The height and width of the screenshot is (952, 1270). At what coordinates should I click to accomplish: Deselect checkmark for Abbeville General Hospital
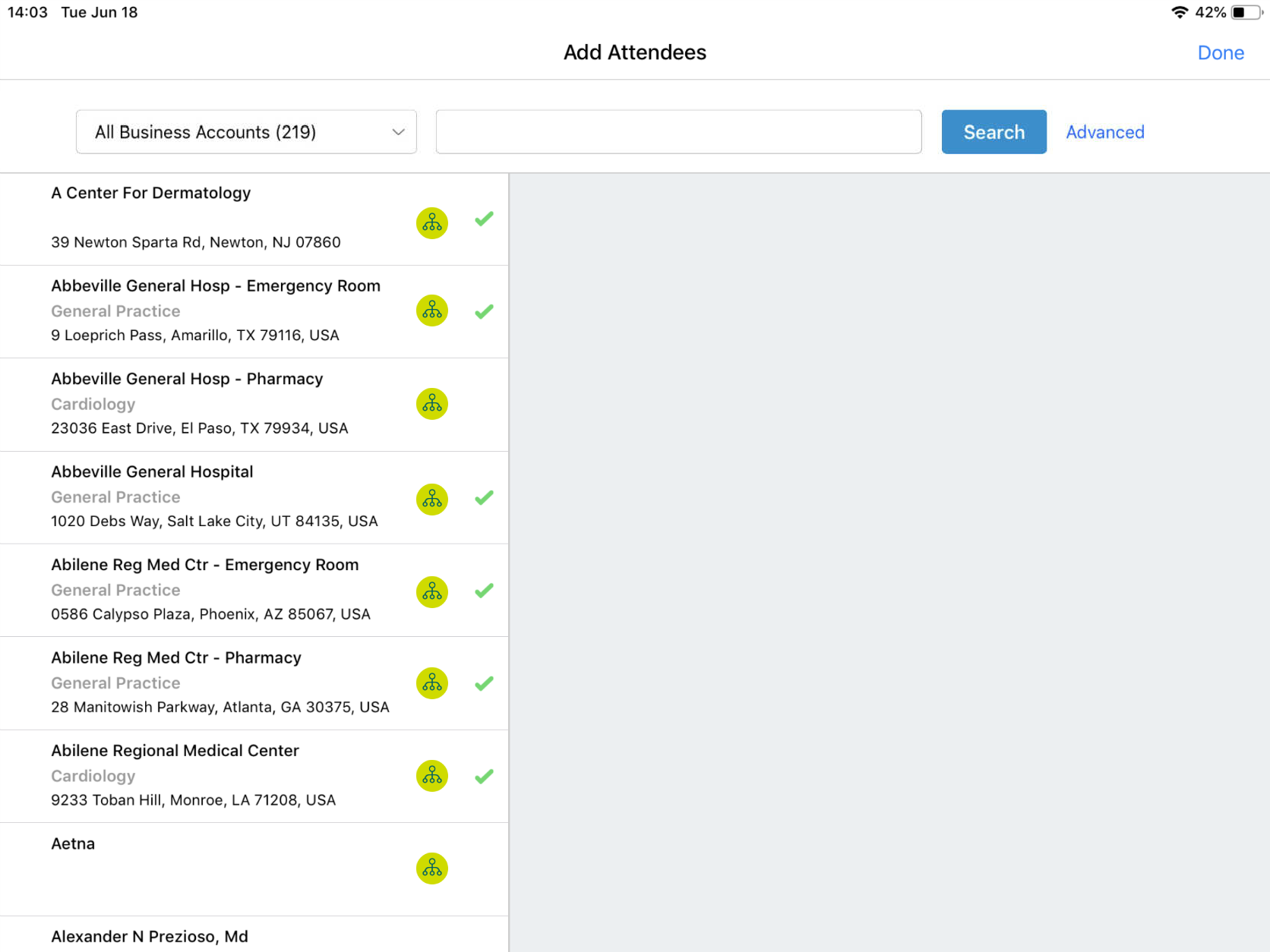click(484, 498)
